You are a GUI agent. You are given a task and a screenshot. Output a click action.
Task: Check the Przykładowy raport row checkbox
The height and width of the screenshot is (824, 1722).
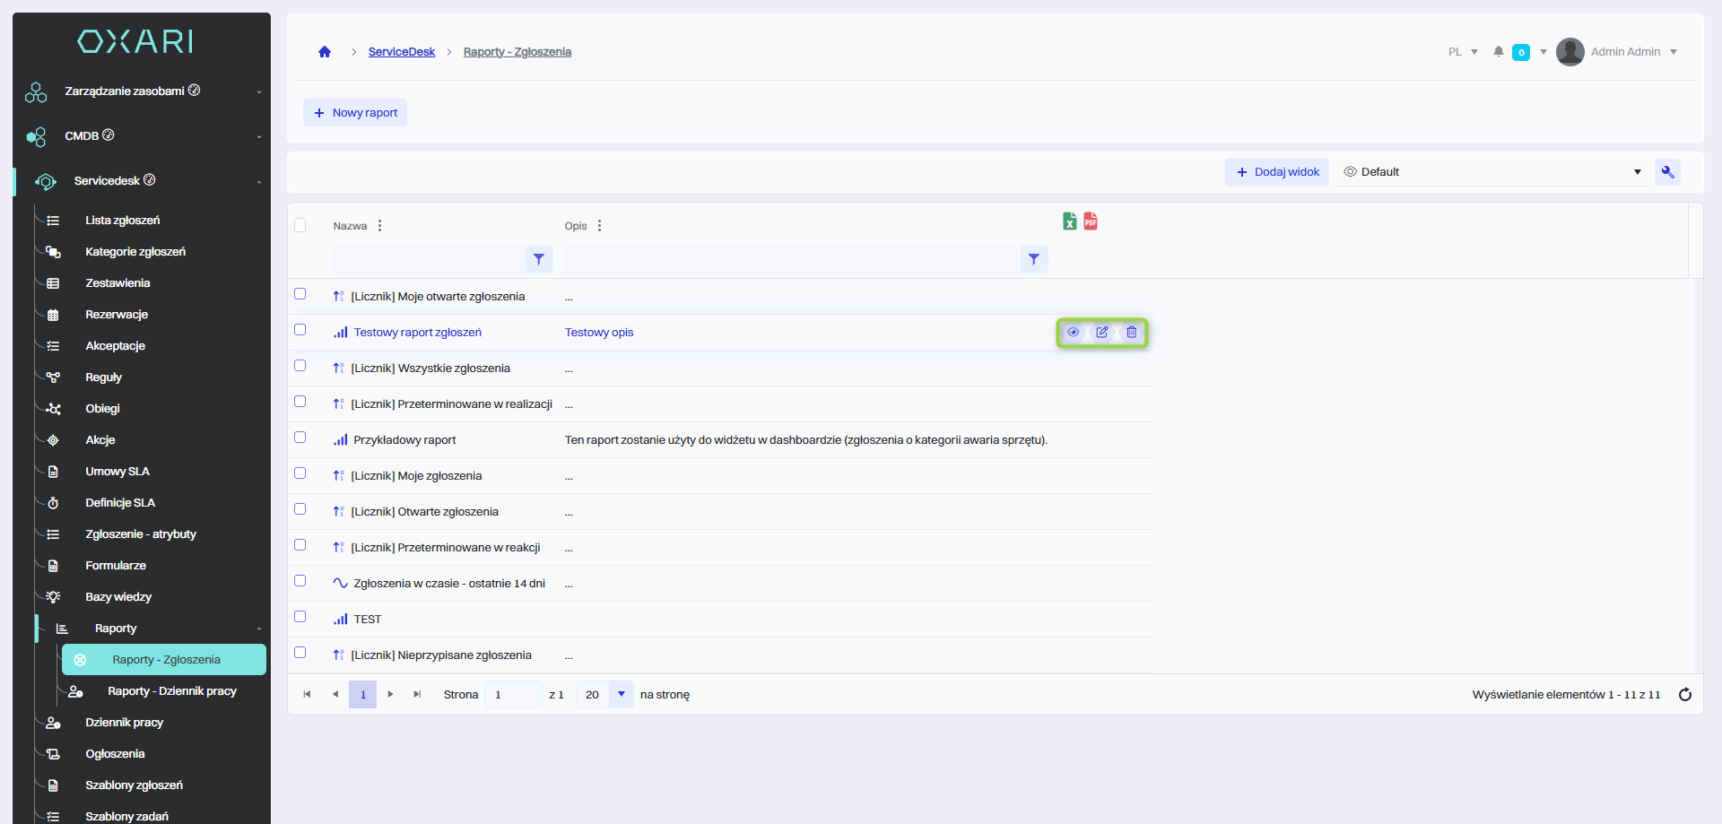click(300, 438)
